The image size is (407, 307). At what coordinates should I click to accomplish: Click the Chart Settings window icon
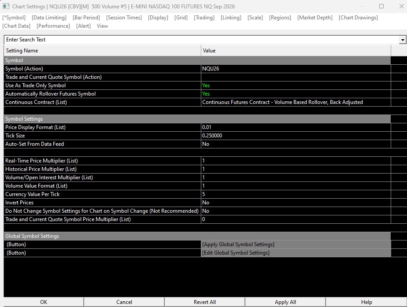pyautogui.click(x=6, y=6)
